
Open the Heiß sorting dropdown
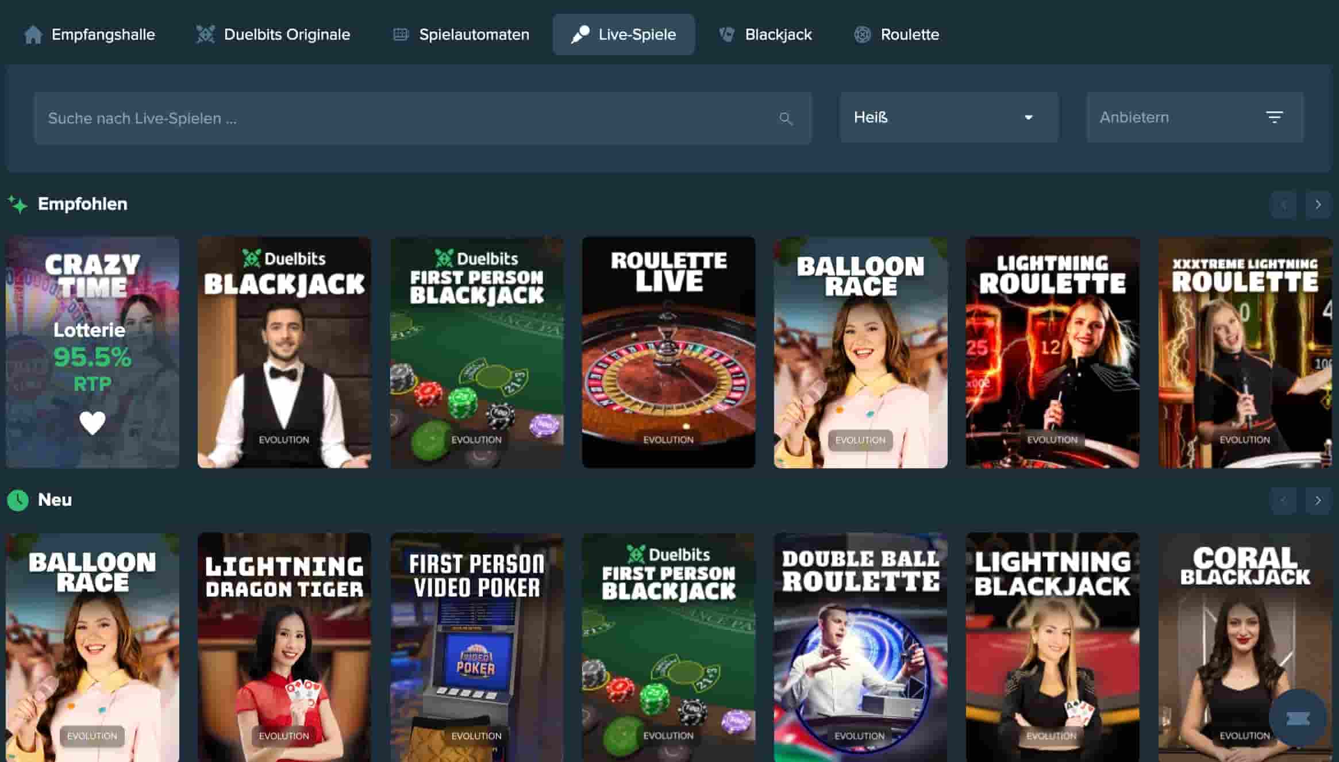point(948,117)
